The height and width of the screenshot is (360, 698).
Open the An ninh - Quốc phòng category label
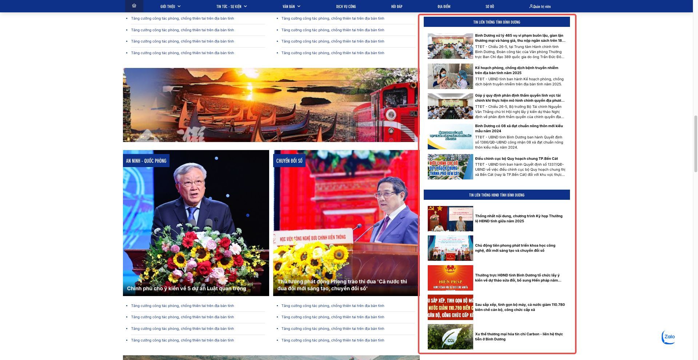point(146,161)
